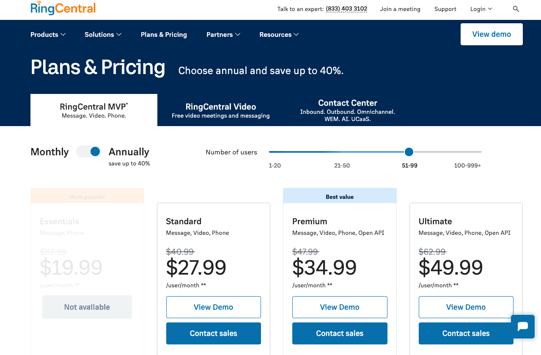
Task: Open the Solutions dropdown
Action: (x=103, y=35)
